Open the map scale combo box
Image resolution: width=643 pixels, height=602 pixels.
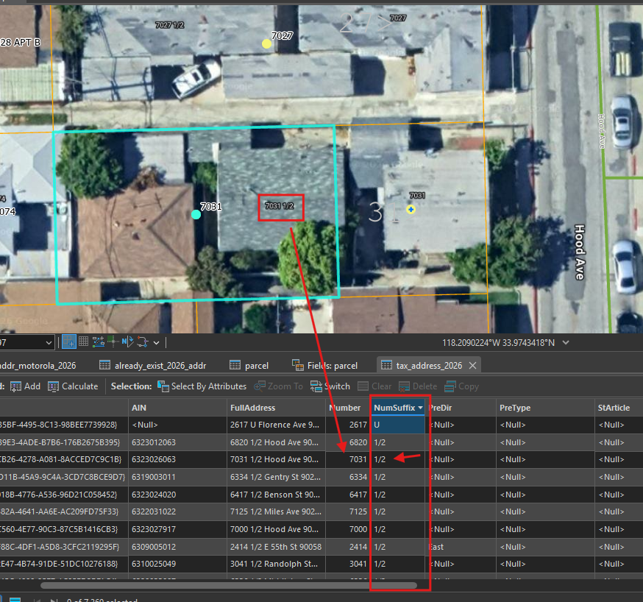pos(26,342)
